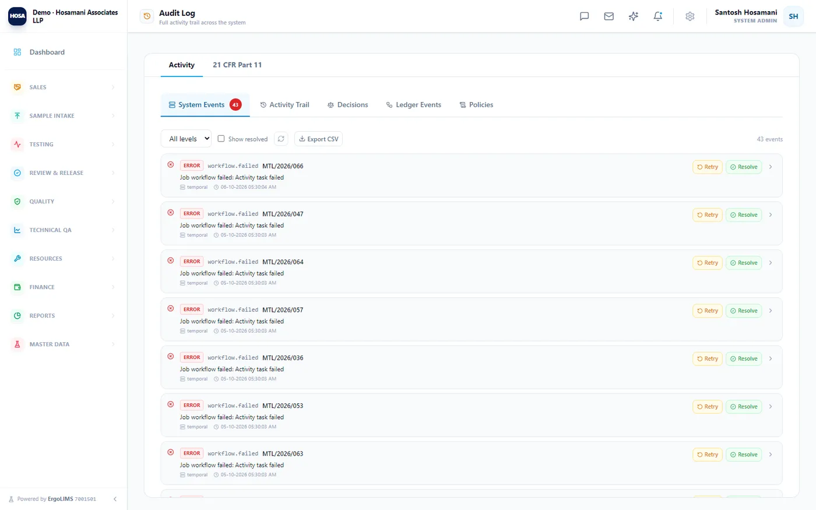Open the mail envelope icon
Screen dimensions: 816x510
coord(609,16)
